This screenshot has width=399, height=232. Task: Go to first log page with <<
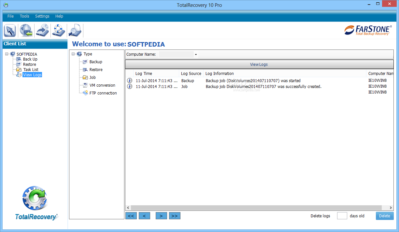[x=131, y=216]
